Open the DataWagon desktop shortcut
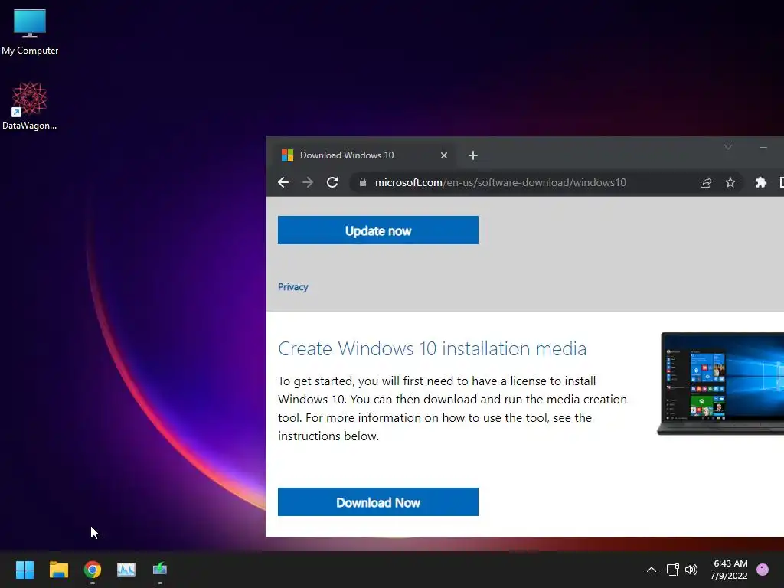The height and width of the screenshot is (588, 784). pyautogui.click(x=30, y=106)
